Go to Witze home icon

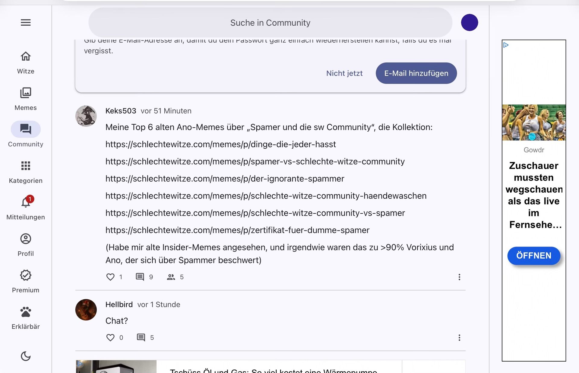26,56
